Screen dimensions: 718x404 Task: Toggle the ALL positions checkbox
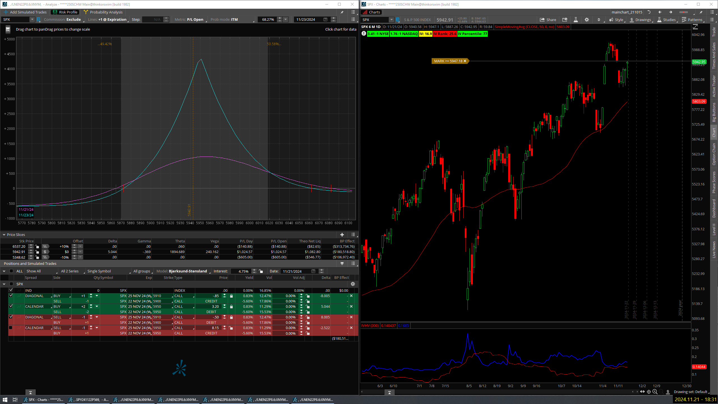click(11, 271)
